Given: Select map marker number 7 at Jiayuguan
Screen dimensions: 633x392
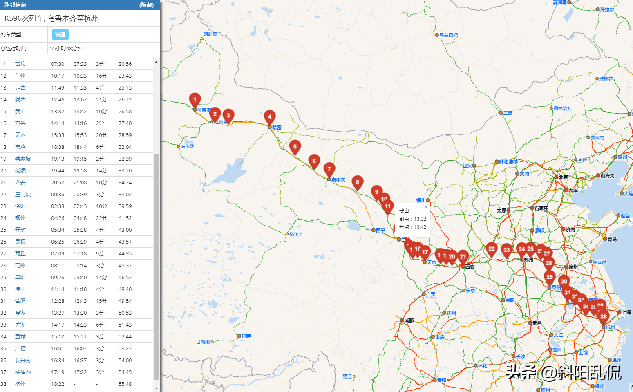Looking at the screenshot, I should click(329, 169).
